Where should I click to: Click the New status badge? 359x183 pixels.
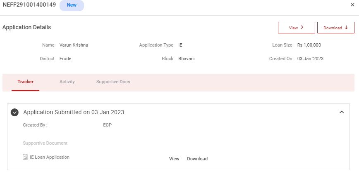[72, 5]
